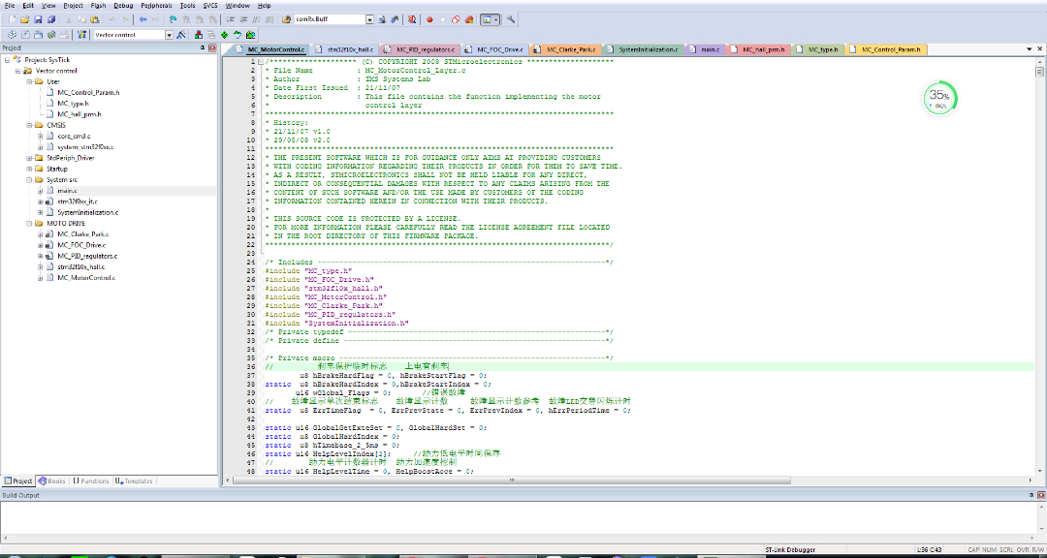The image size is (1047, 558).
Task: Collapse the header comment fold at line 1
Action: pyautogui.click(x=260, y=61)
